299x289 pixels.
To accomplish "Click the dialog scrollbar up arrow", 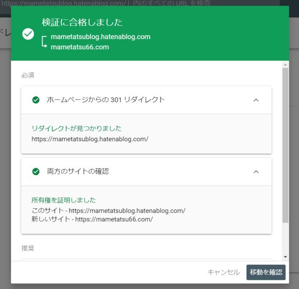I will (285, 65).
